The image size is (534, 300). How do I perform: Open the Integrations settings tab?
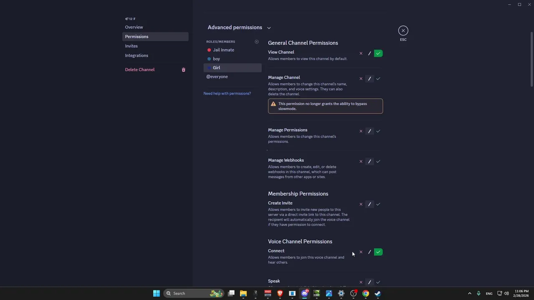[x=155, y=55]
